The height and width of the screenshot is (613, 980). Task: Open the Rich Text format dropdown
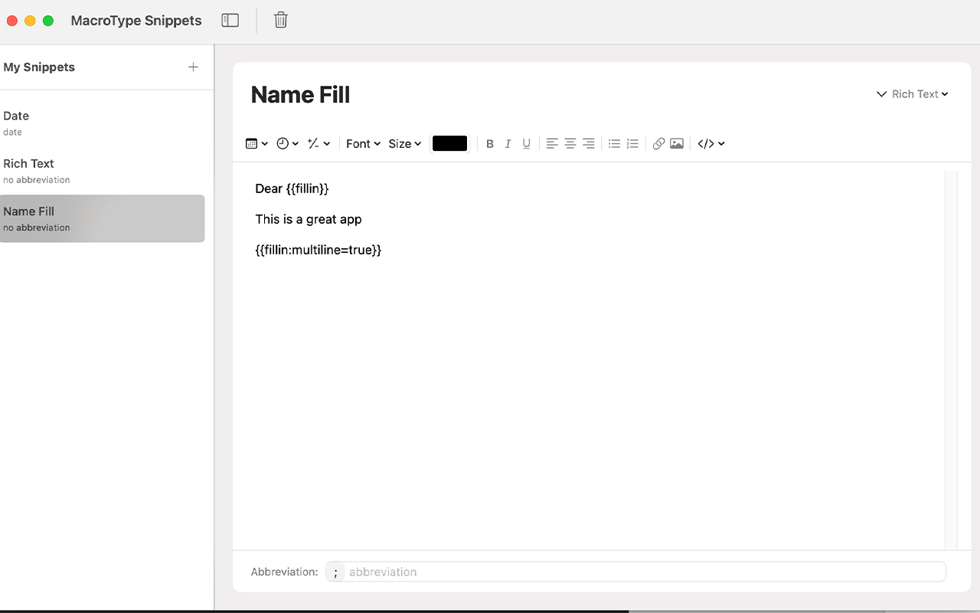coord(911,93)
